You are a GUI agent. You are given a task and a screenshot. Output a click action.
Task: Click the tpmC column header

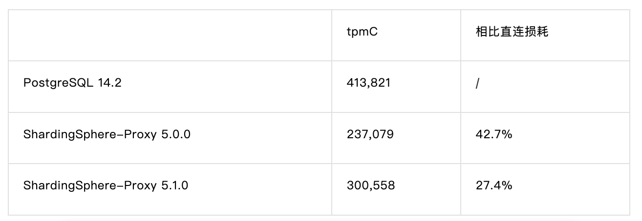coord(362,32)
